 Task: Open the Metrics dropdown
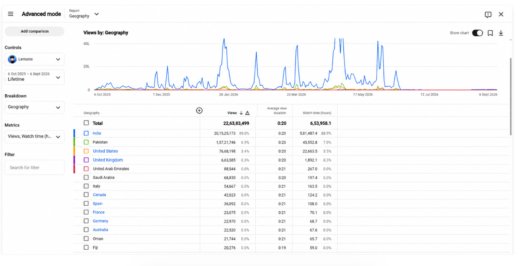point(35,136)
